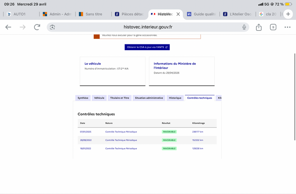Open the Le véhicule card
The image size is (296, 194).
pyautogui.click(x=112, y=71)
